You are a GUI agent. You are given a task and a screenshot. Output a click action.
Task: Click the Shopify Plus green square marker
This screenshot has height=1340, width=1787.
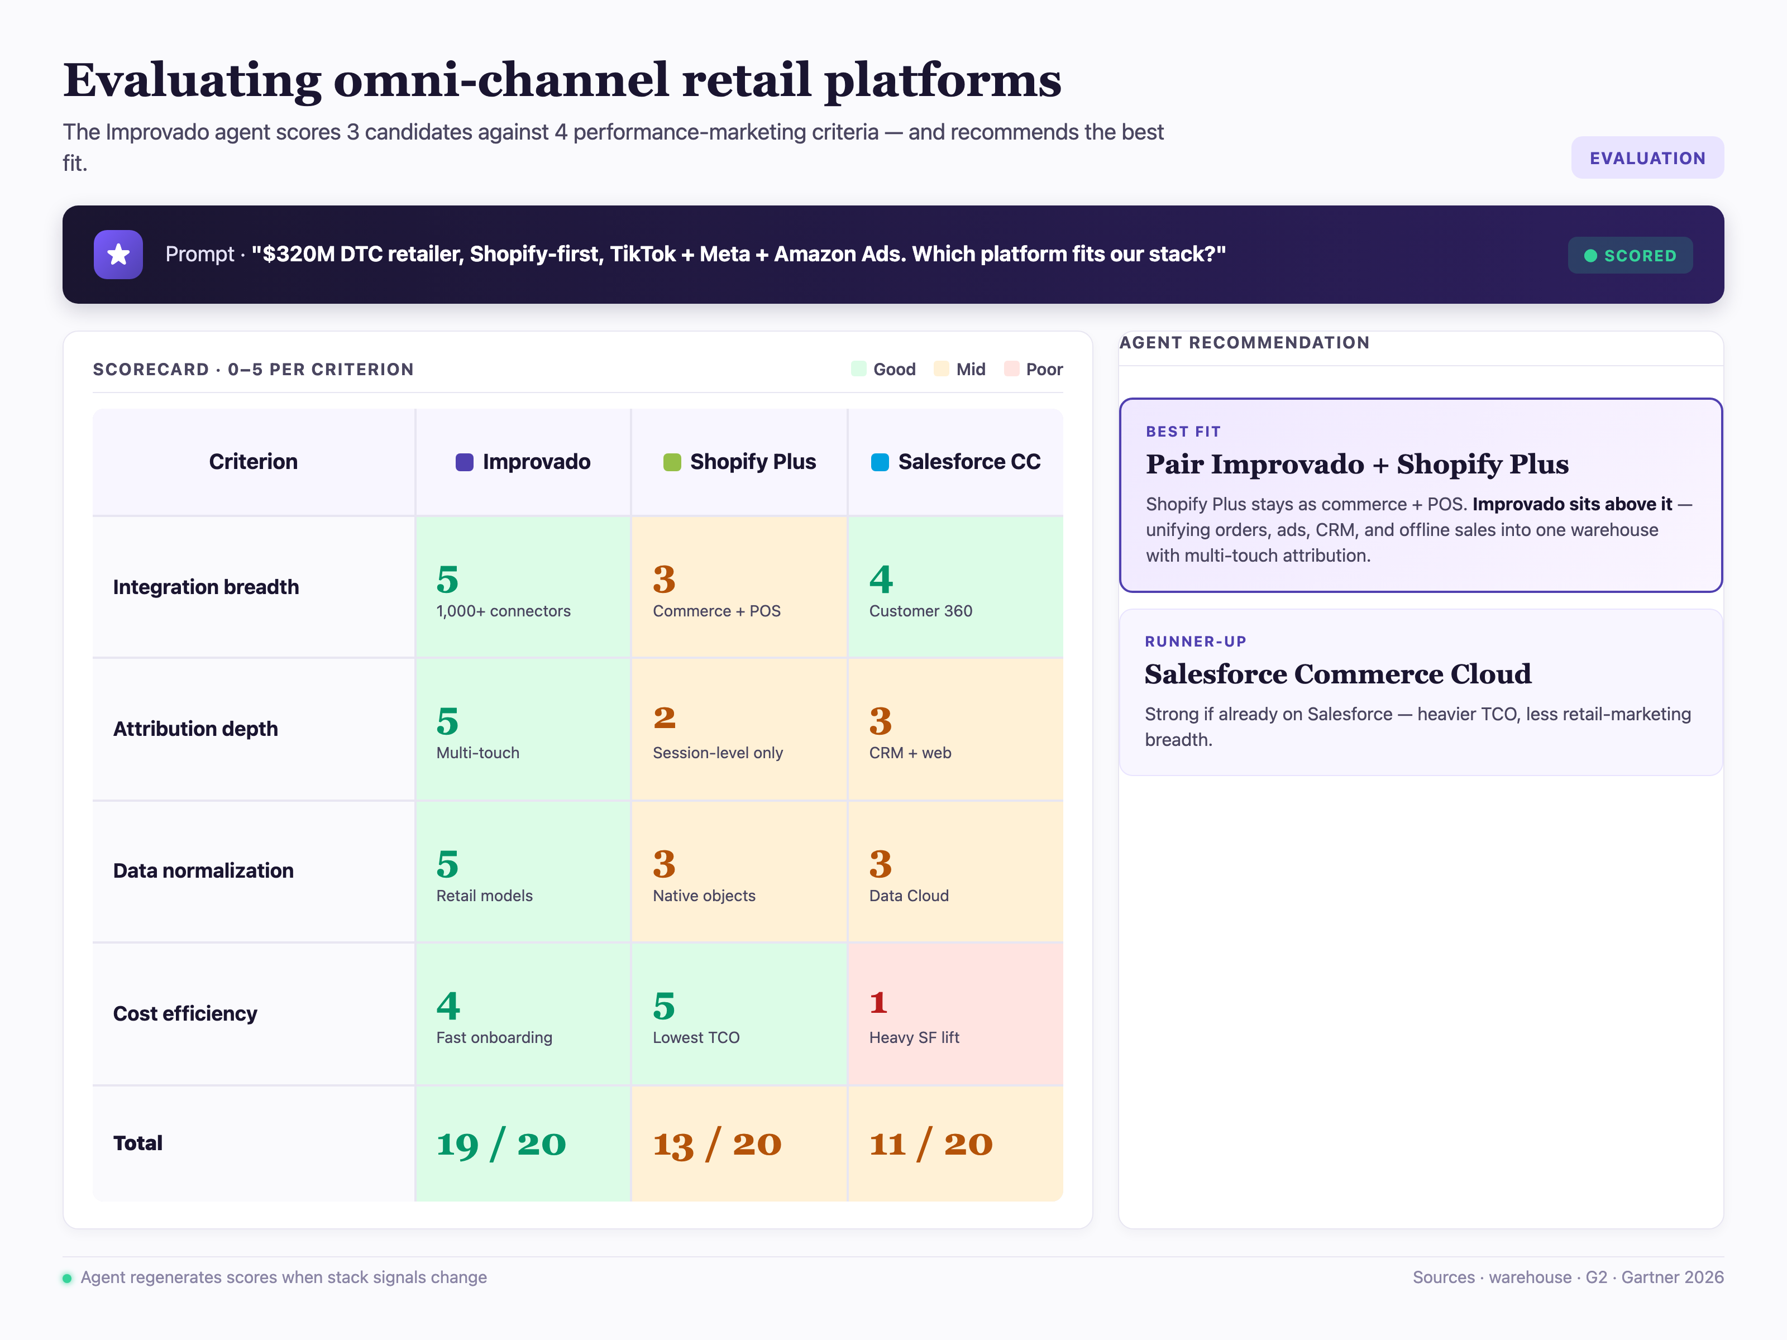click(671, 462)
